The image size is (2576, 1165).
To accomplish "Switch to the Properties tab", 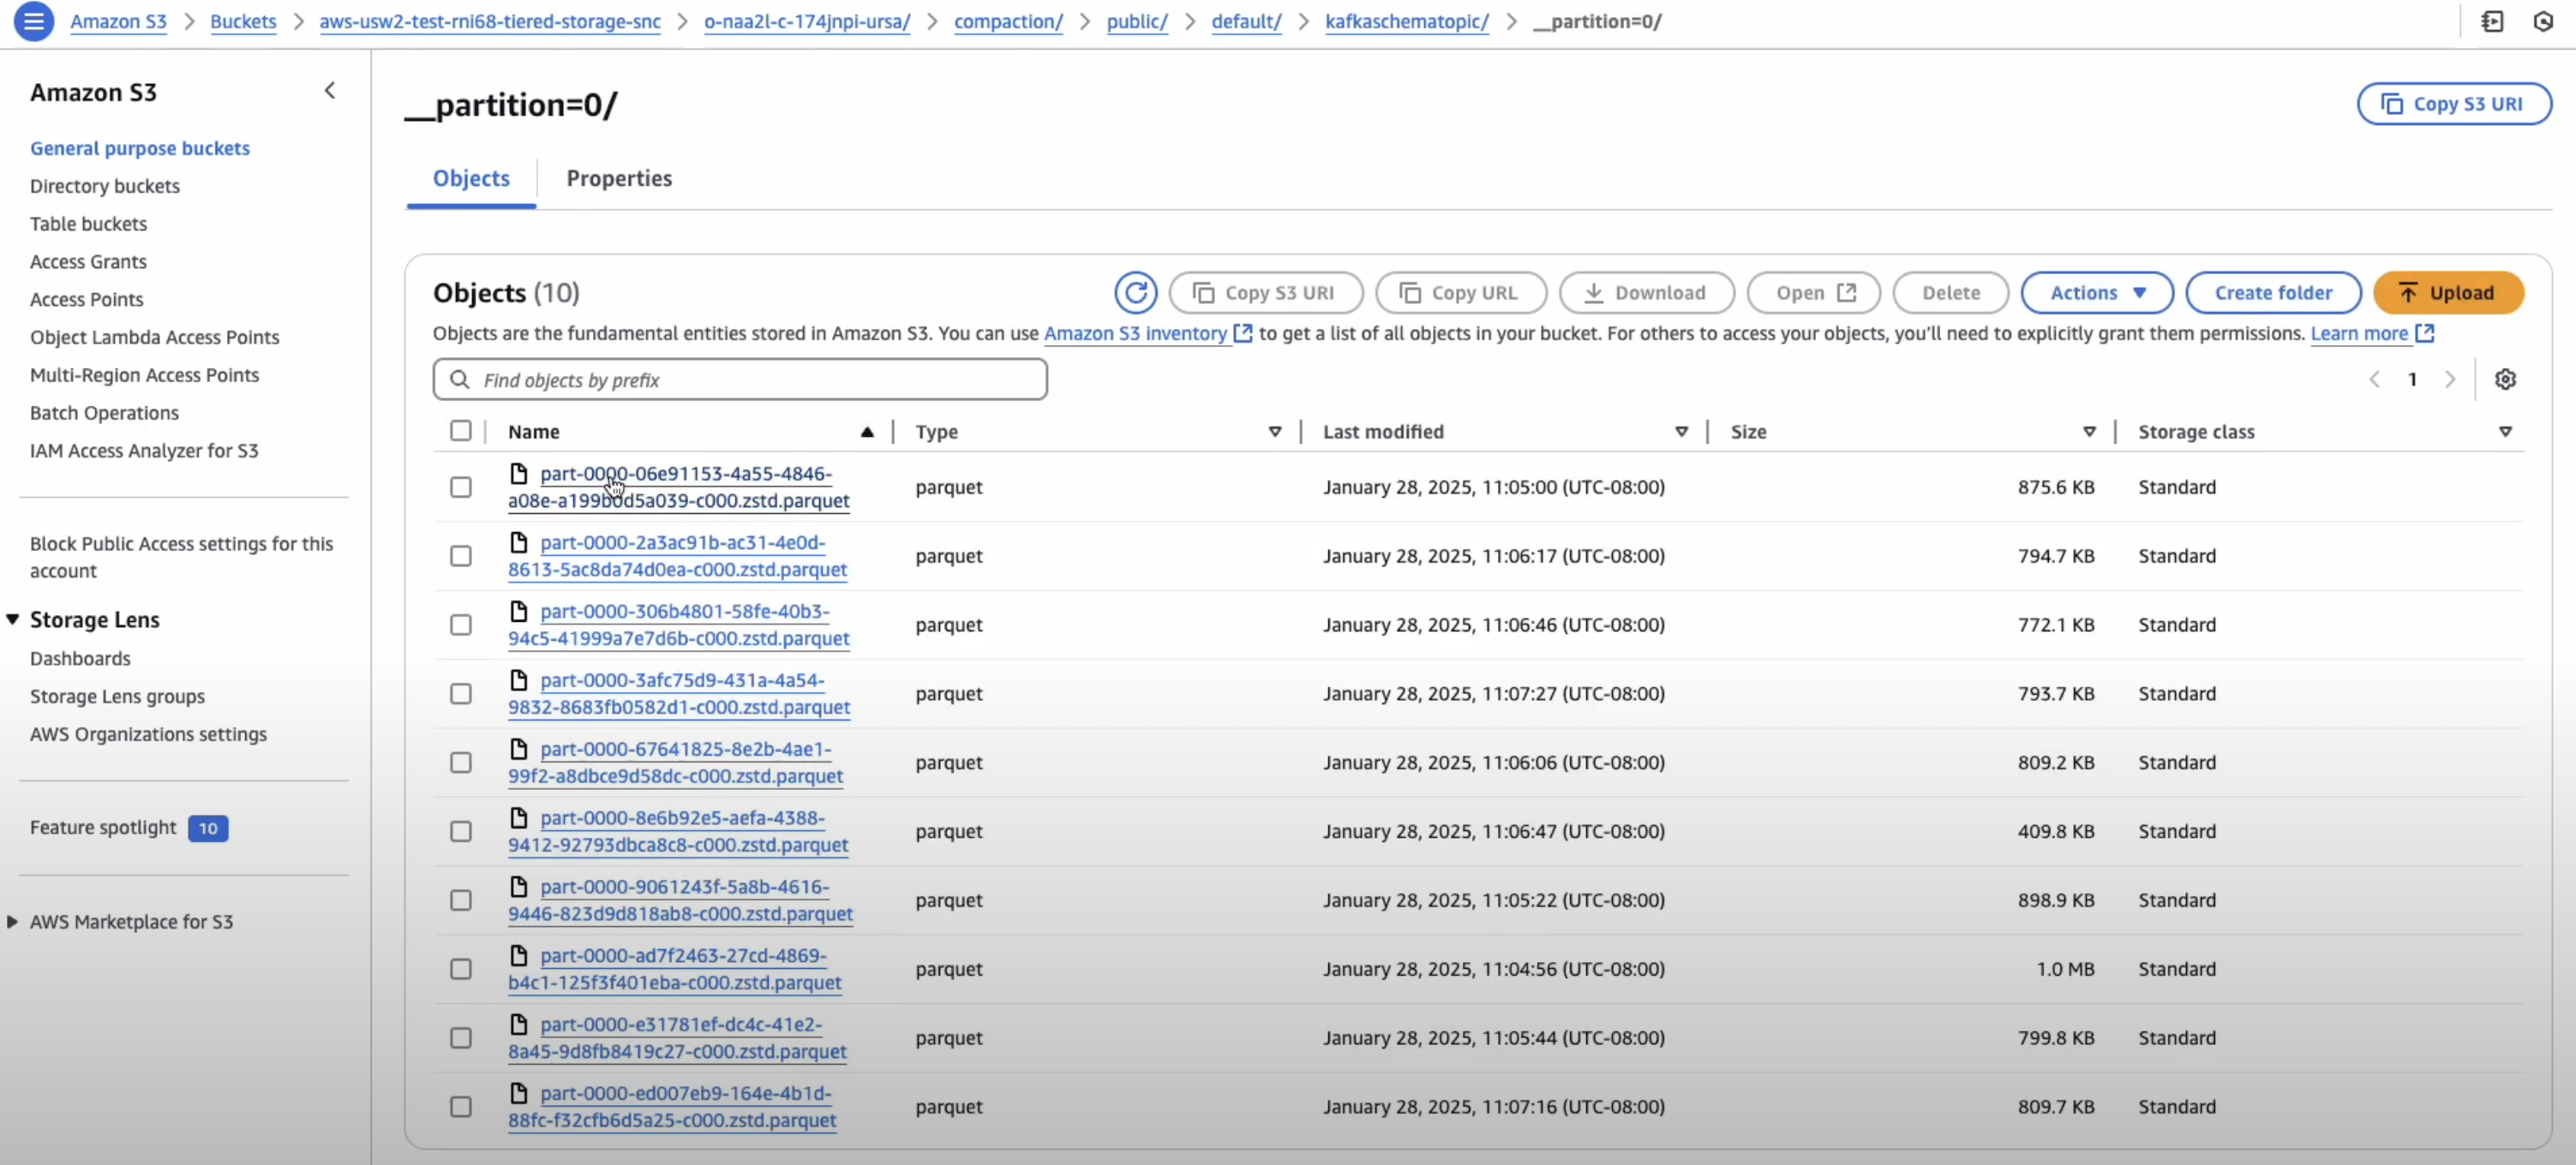I will click(x=619, y=178).
